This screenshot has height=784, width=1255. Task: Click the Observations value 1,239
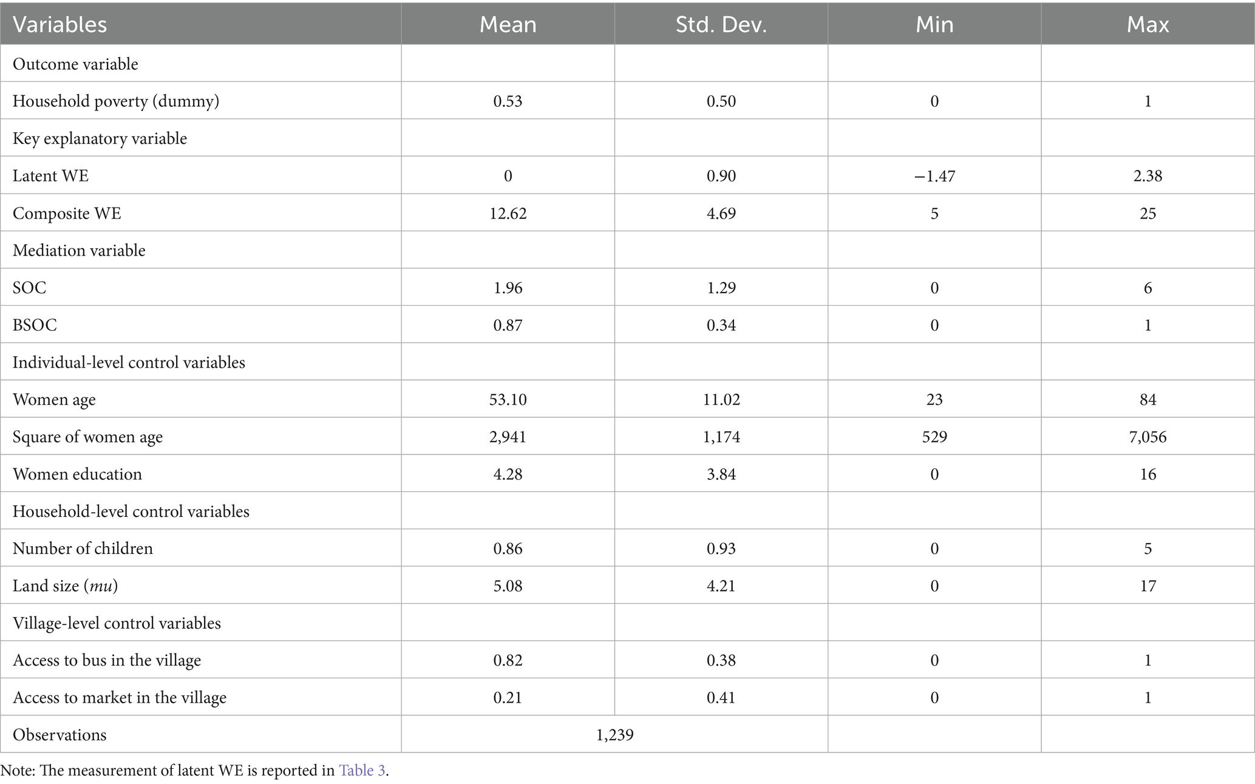coord(614,735)
